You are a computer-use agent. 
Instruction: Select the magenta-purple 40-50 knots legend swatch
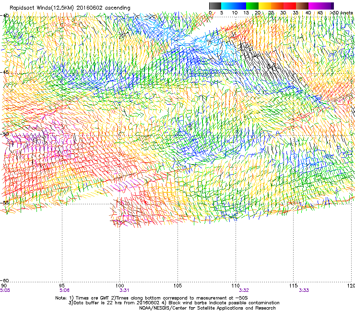point(321,6)
